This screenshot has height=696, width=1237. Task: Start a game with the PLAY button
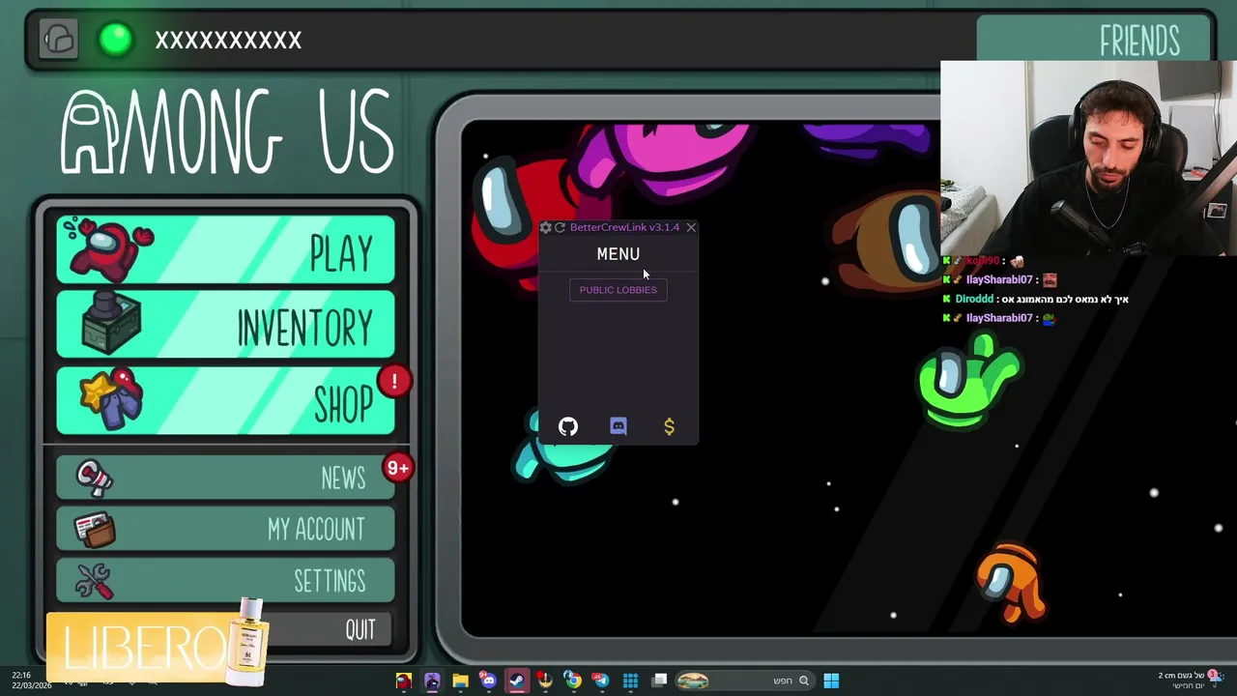pyautogui.click(x=226, y=250)
